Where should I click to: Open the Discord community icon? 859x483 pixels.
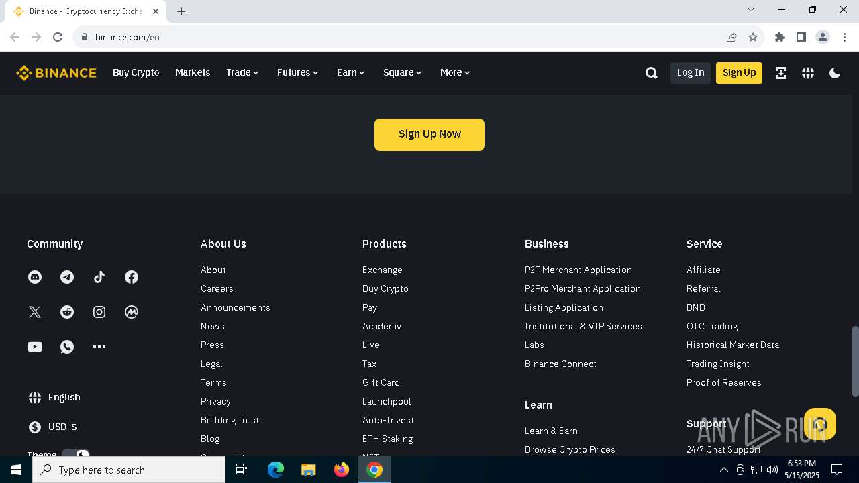(35, 277)
